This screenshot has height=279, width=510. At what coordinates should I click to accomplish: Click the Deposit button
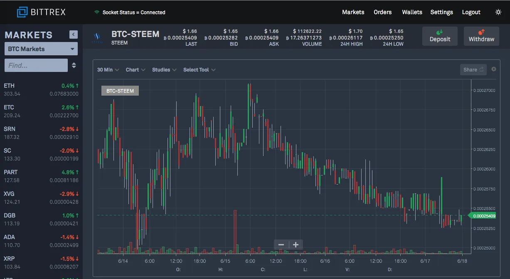pyautogui.click(x=440, y=36)
